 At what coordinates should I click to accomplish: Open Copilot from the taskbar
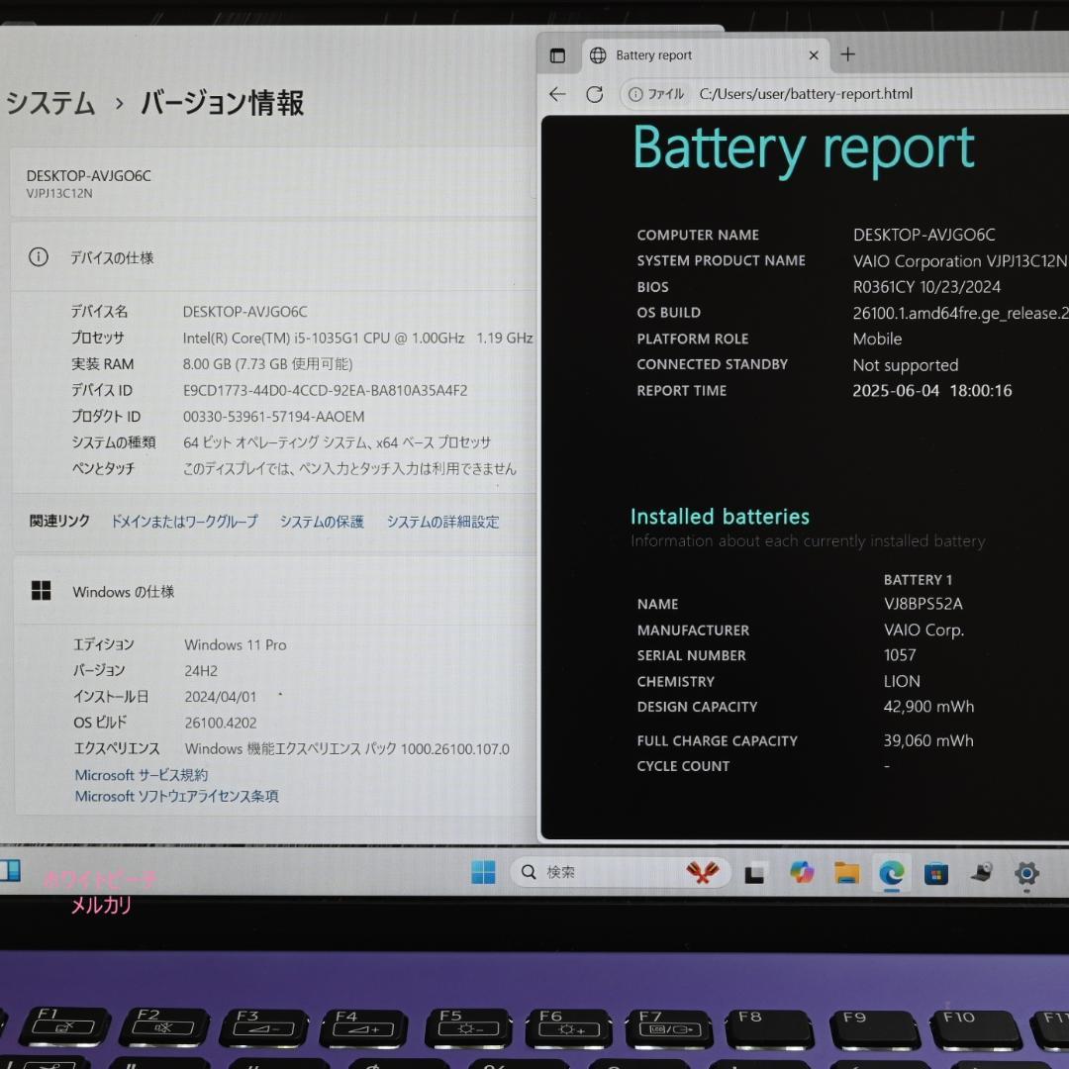(802, 873)
